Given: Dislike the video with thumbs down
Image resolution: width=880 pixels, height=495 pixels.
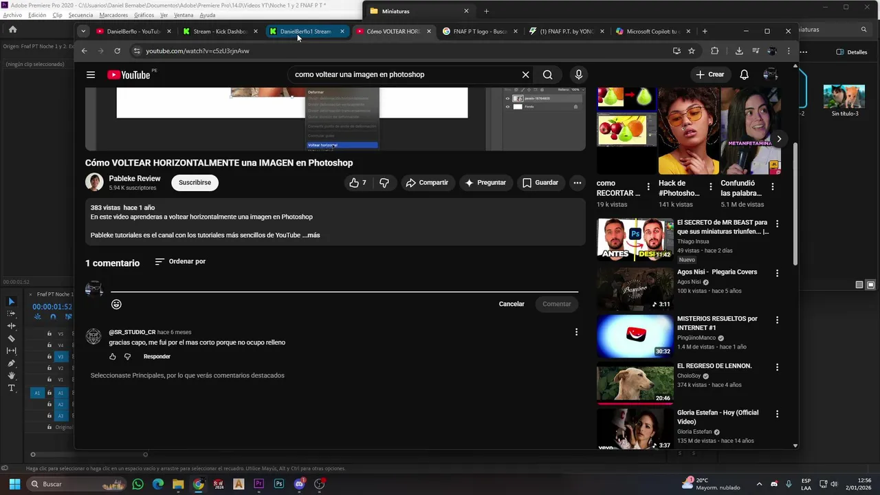Looking at the screenshot, I should (384, 183).
